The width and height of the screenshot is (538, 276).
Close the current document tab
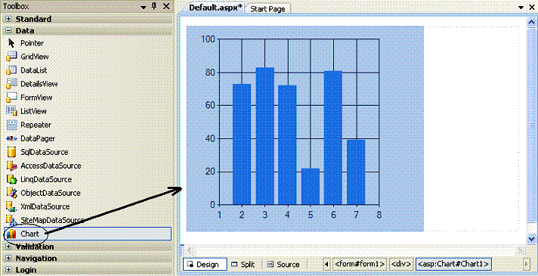point(532,8)
